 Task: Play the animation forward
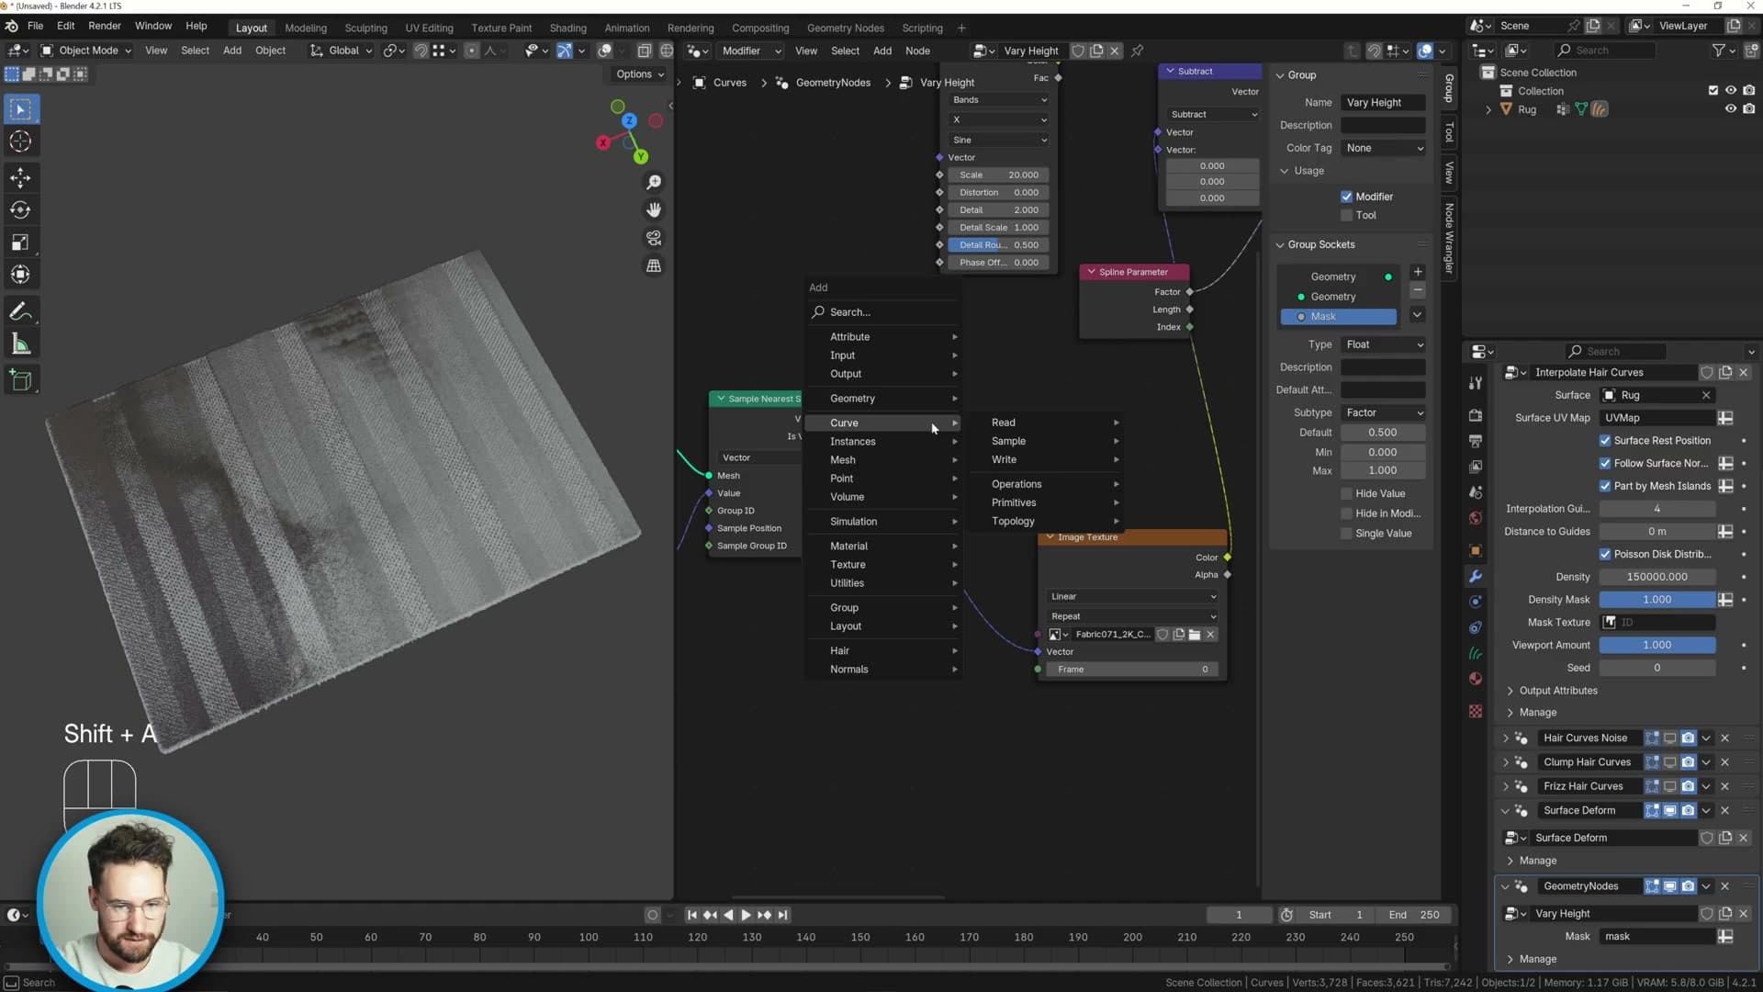746,915
